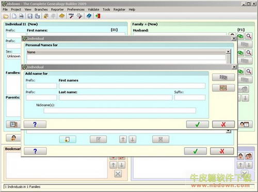This screenshot has width=258, height=192.
Task: Click the First names input field
Action: coord(132,86)
